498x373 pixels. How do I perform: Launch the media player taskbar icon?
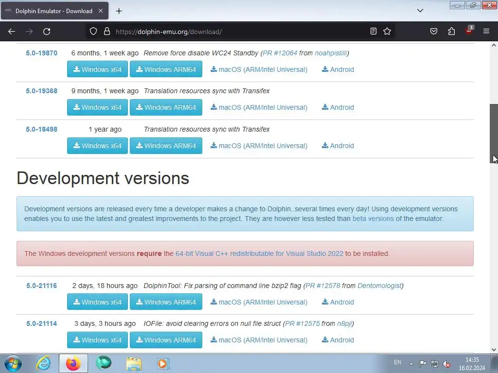[163, 363]
